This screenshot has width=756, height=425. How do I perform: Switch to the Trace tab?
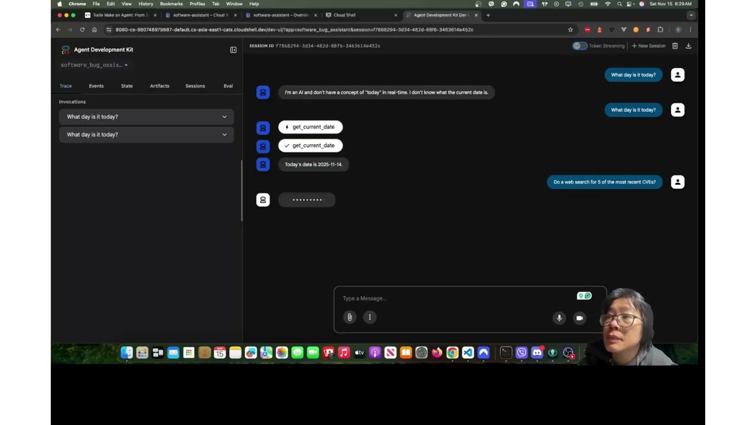click(66, 86)
